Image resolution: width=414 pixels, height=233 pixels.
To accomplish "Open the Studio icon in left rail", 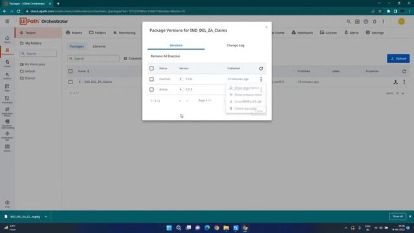I will pyautogui.click(x=7, y=63).
